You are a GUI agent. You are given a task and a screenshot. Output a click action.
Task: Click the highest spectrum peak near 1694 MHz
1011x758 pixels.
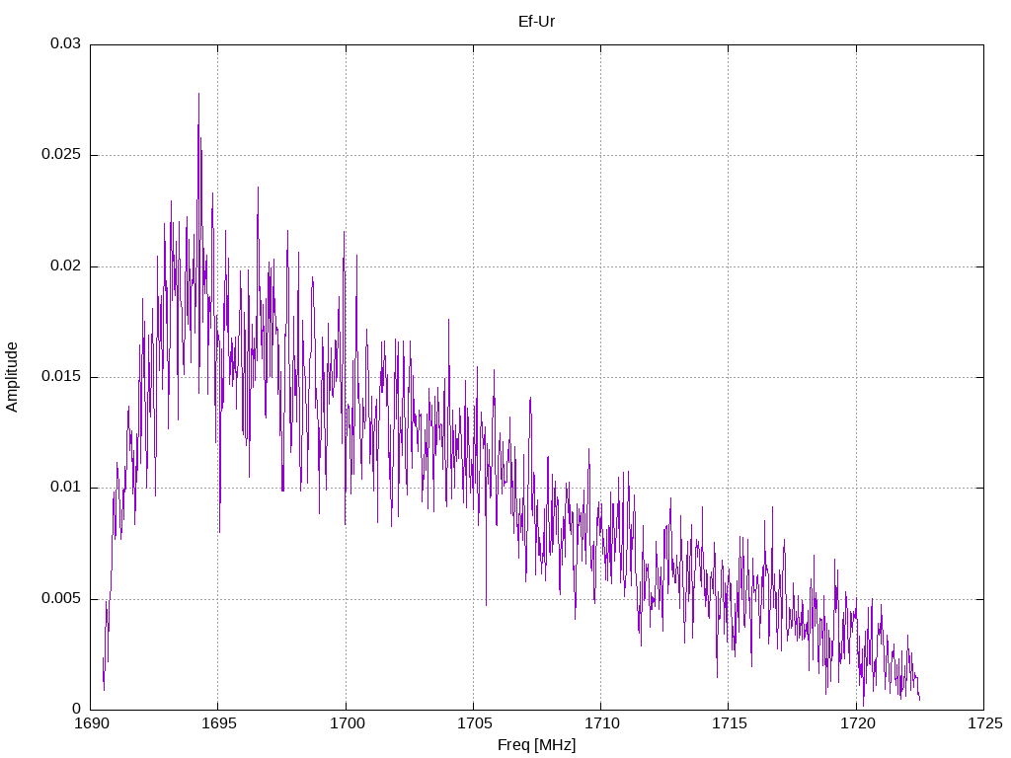pyautogui.click(x=198, y=94)
